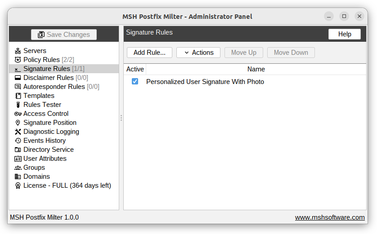Open Disclaimer Rules [0/0]
This screenshot has height=234, width=377.
[56, 78]
